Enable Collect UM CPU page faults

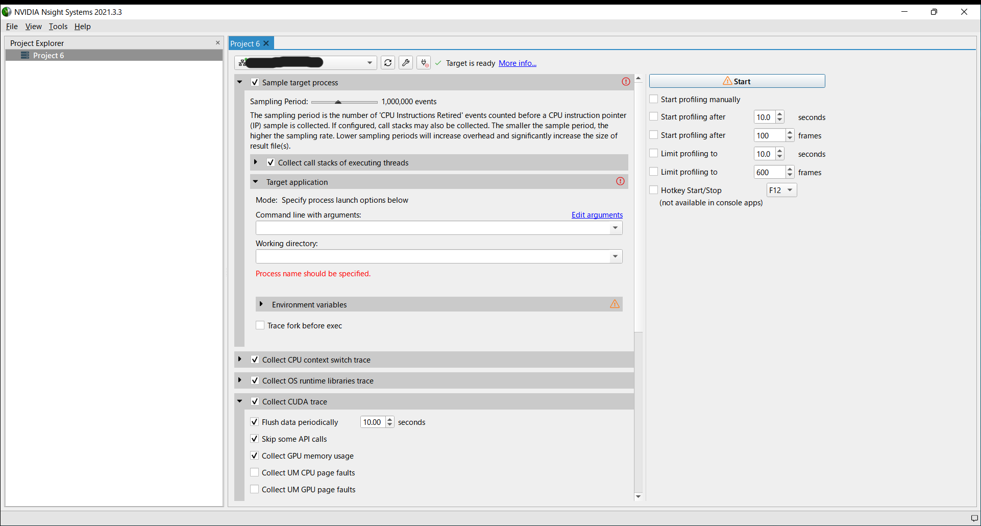pos(255,472)
